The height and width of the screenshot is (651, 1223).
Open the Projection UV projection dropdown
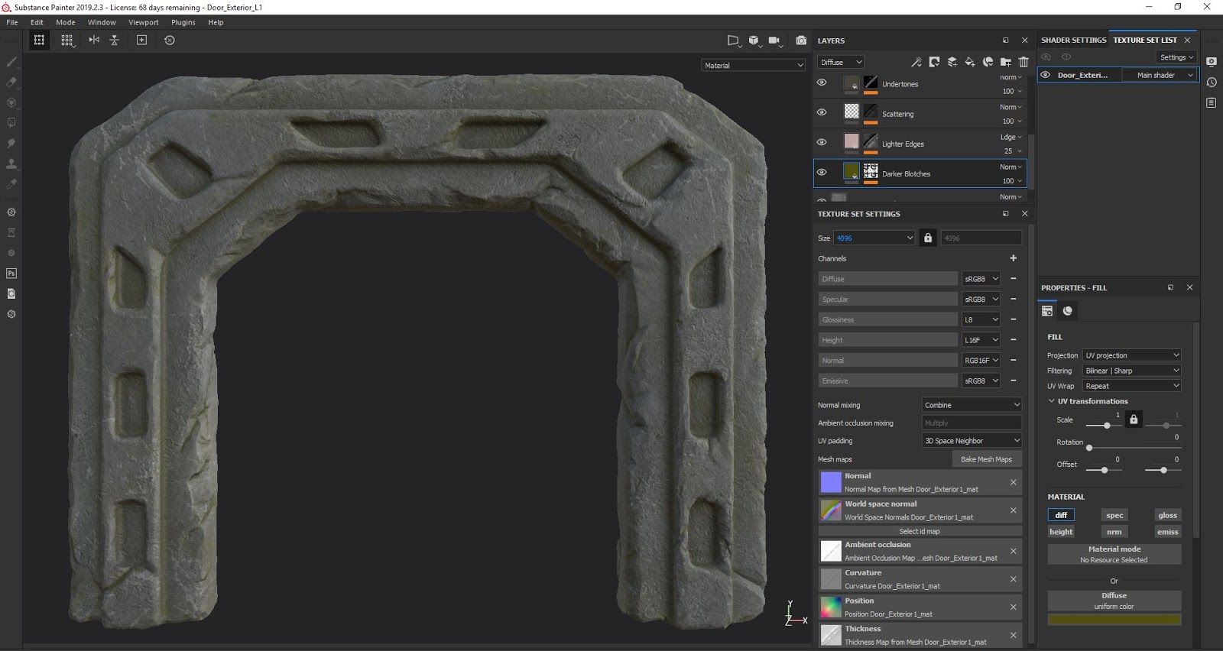pyautogui.click(x=1132, y=355)
